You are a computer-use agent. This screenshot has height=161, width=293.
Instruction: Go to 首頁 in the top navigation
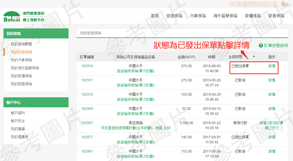[x=155, y=16]
